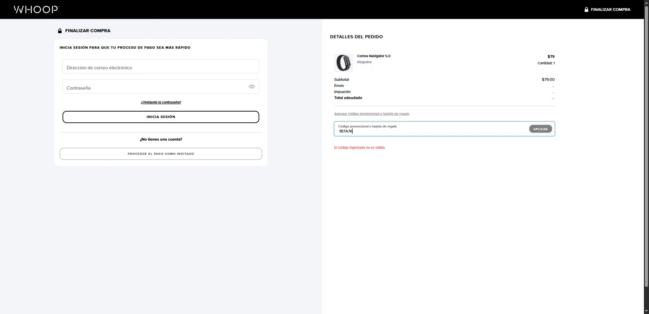Viewport: 649px width, 314px height.
Task: Click PROCEDER AL PAGO COMO INVITADO button
Action: click(x=161, y=154)
